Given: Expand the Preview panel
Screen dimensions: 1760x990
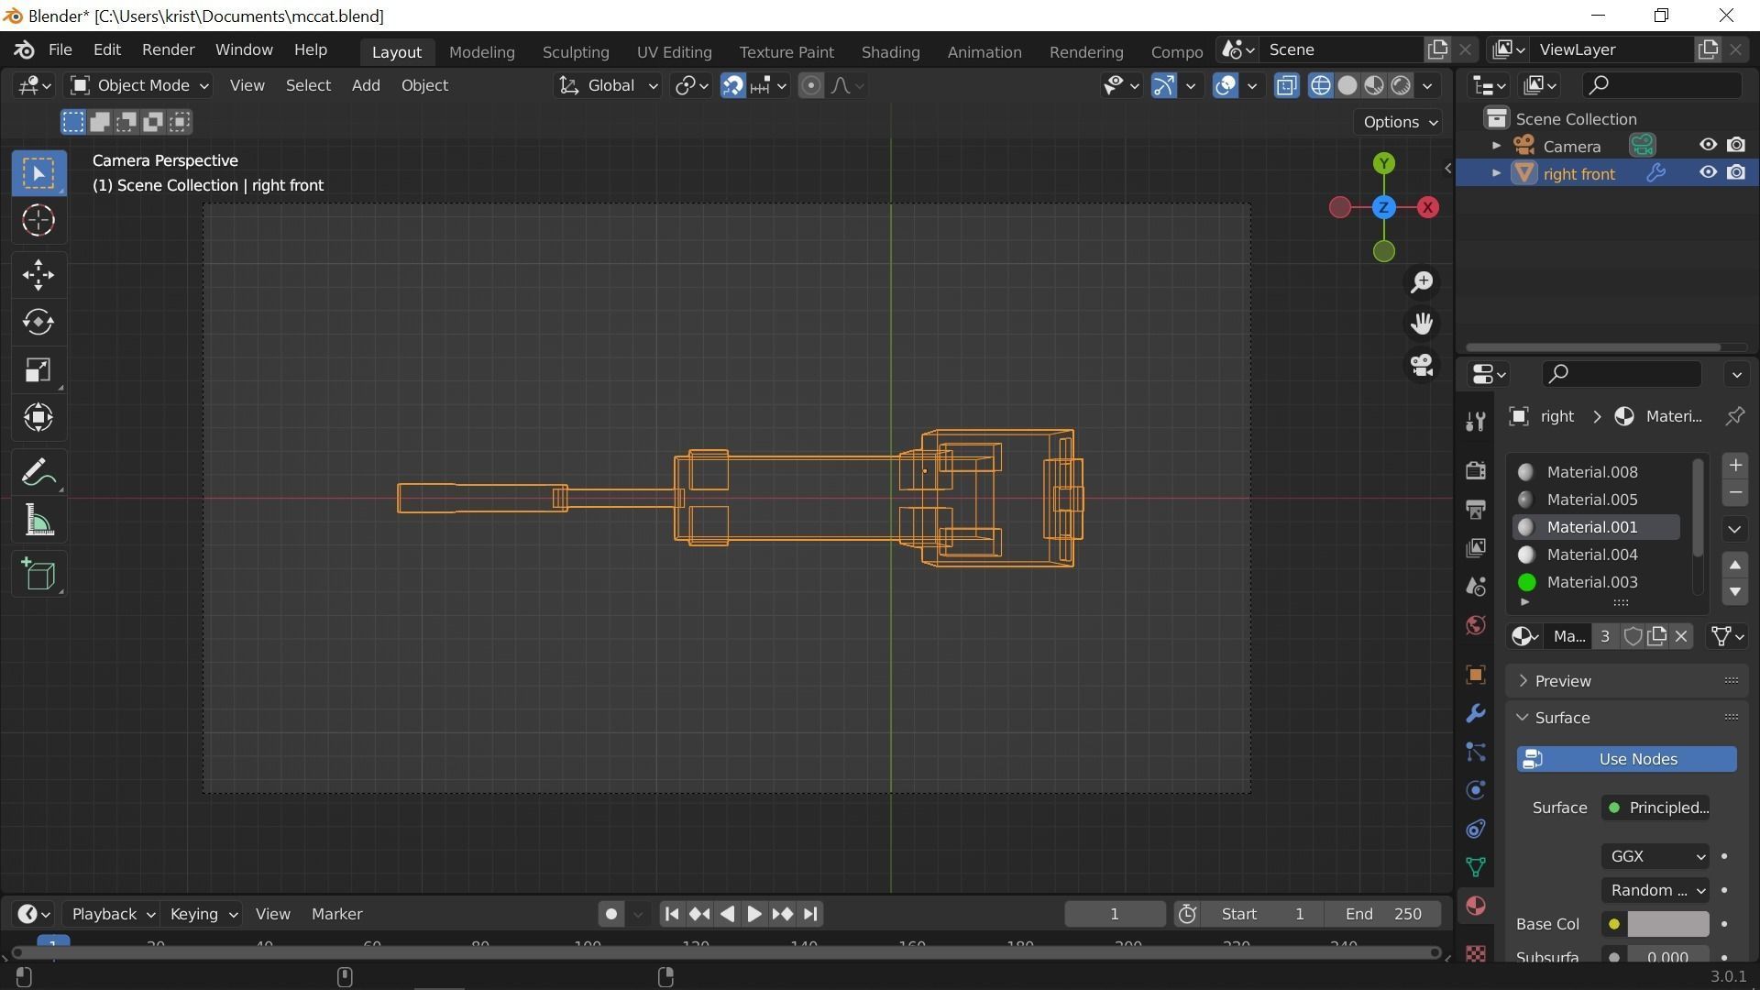Looking at the screenshot, I should pyautogui.click(x=1563, y=681).
